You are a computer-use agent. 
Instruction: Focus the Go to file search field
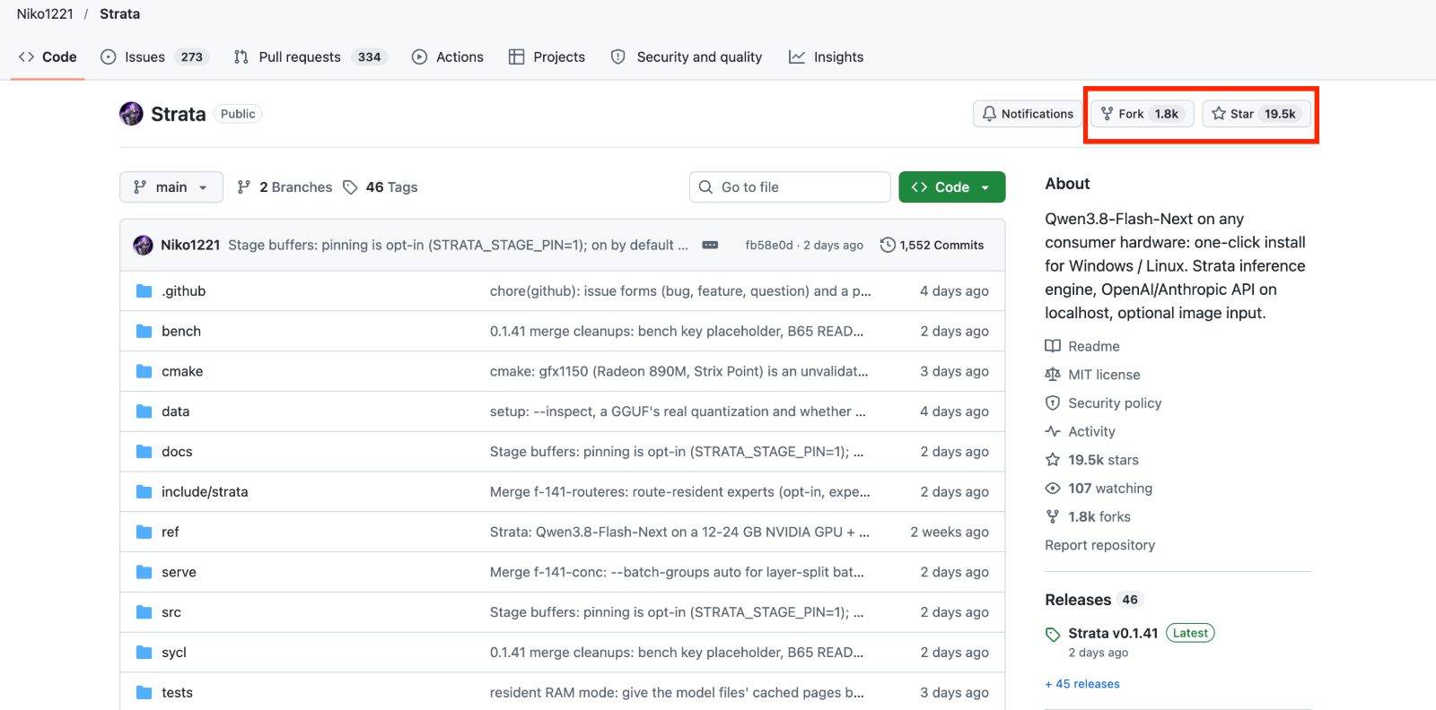pyautogui.click(x=790, y=187)
